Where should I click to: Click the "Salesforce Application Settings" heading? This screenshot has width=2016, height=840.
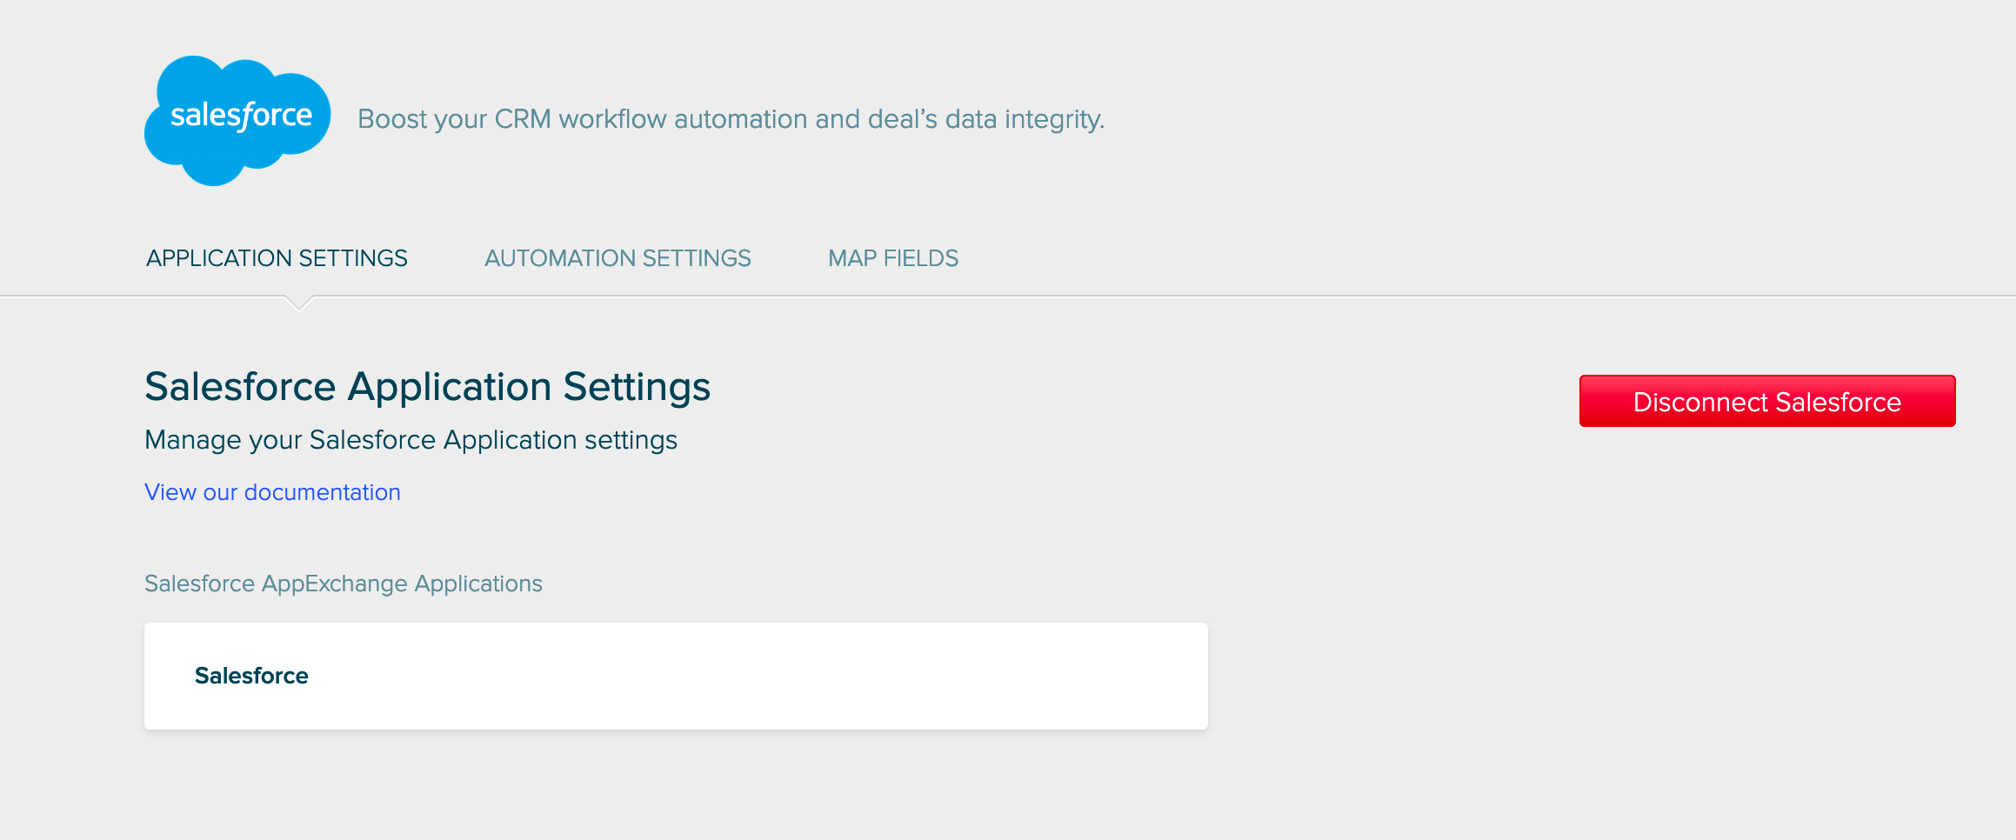pos(427,387)
